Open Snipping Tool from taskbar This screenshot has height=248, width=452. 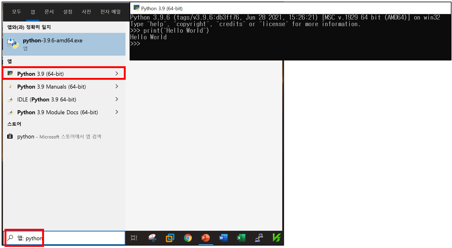tap(152, 238)
